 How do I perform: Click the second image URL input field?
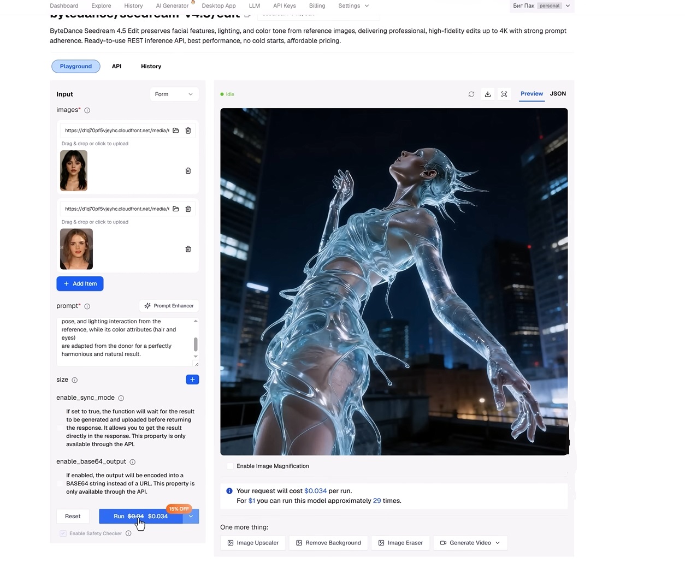(x=117, y=209)
